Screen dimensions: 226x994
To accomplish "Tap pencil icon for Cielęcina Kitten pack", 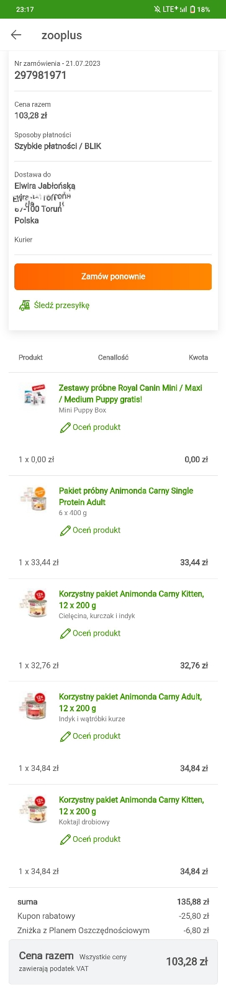I will tap(65, 634).
